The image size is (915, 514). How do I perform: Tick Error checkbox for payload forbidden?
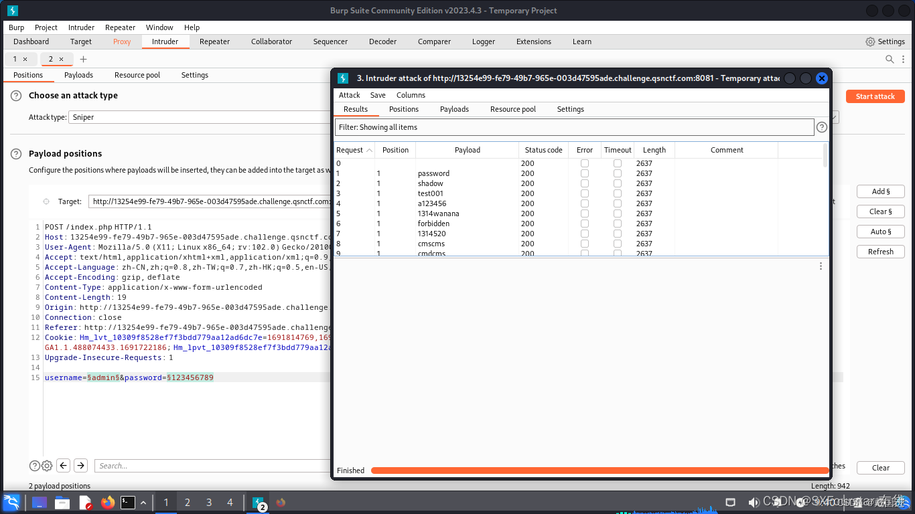585,224
